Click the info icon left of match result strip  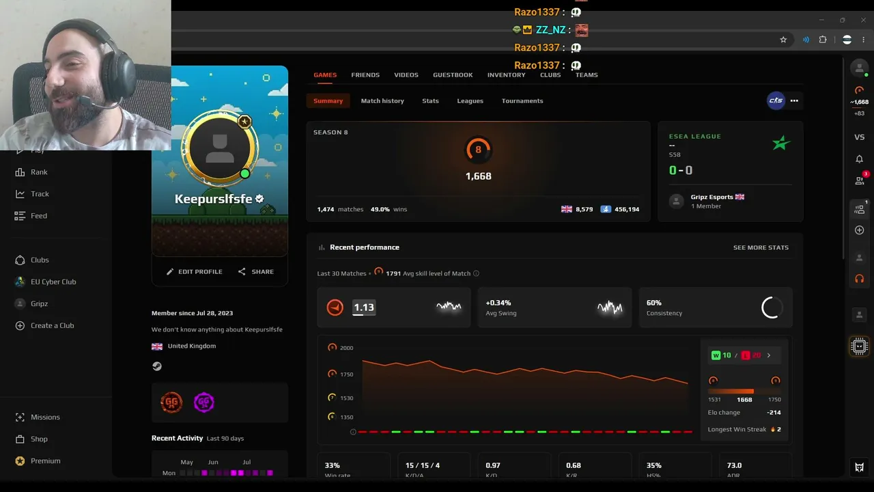coord(353,432)
